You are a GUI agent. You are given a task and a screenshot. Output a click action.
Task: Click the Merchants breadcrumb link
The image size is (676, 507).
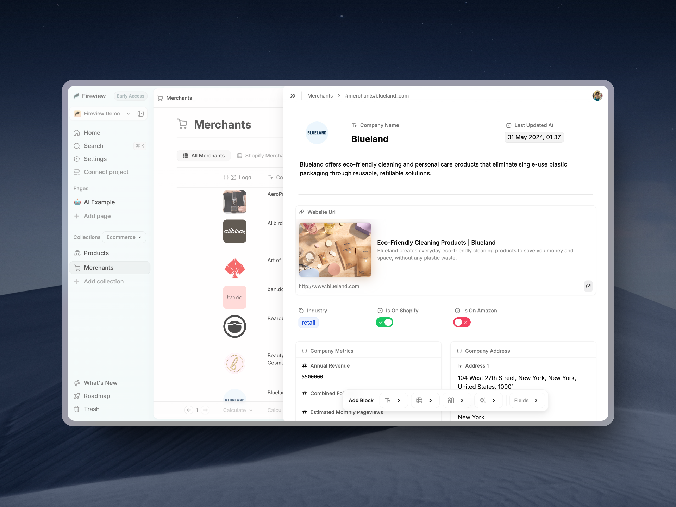[320, 96]
